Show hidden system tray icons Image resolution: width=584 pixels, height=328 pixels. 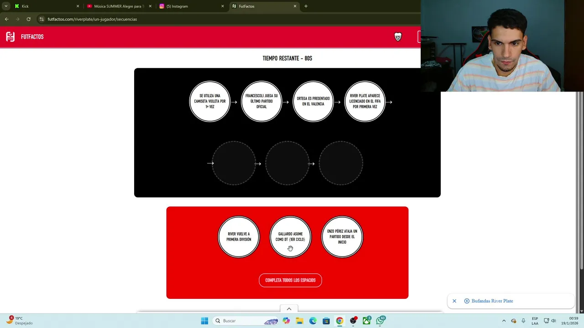[x=504, y=321]
